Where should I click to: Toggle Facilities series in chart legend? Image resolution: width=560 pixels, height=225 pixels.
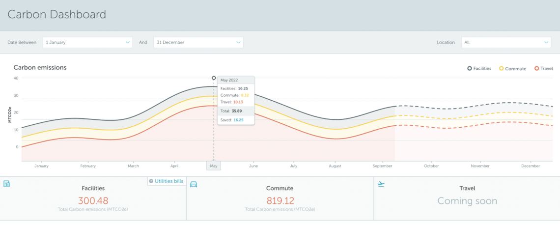click(x=479, y=69)
